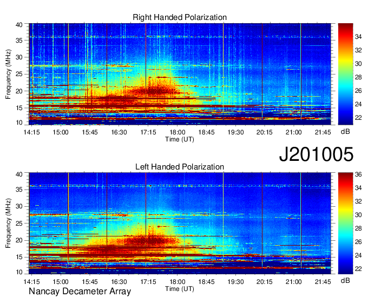The height and width of the screenshot is (298, 368).
Task: Click the "30" frequency tick on the top plot
Action: click(x=19, y=57)
